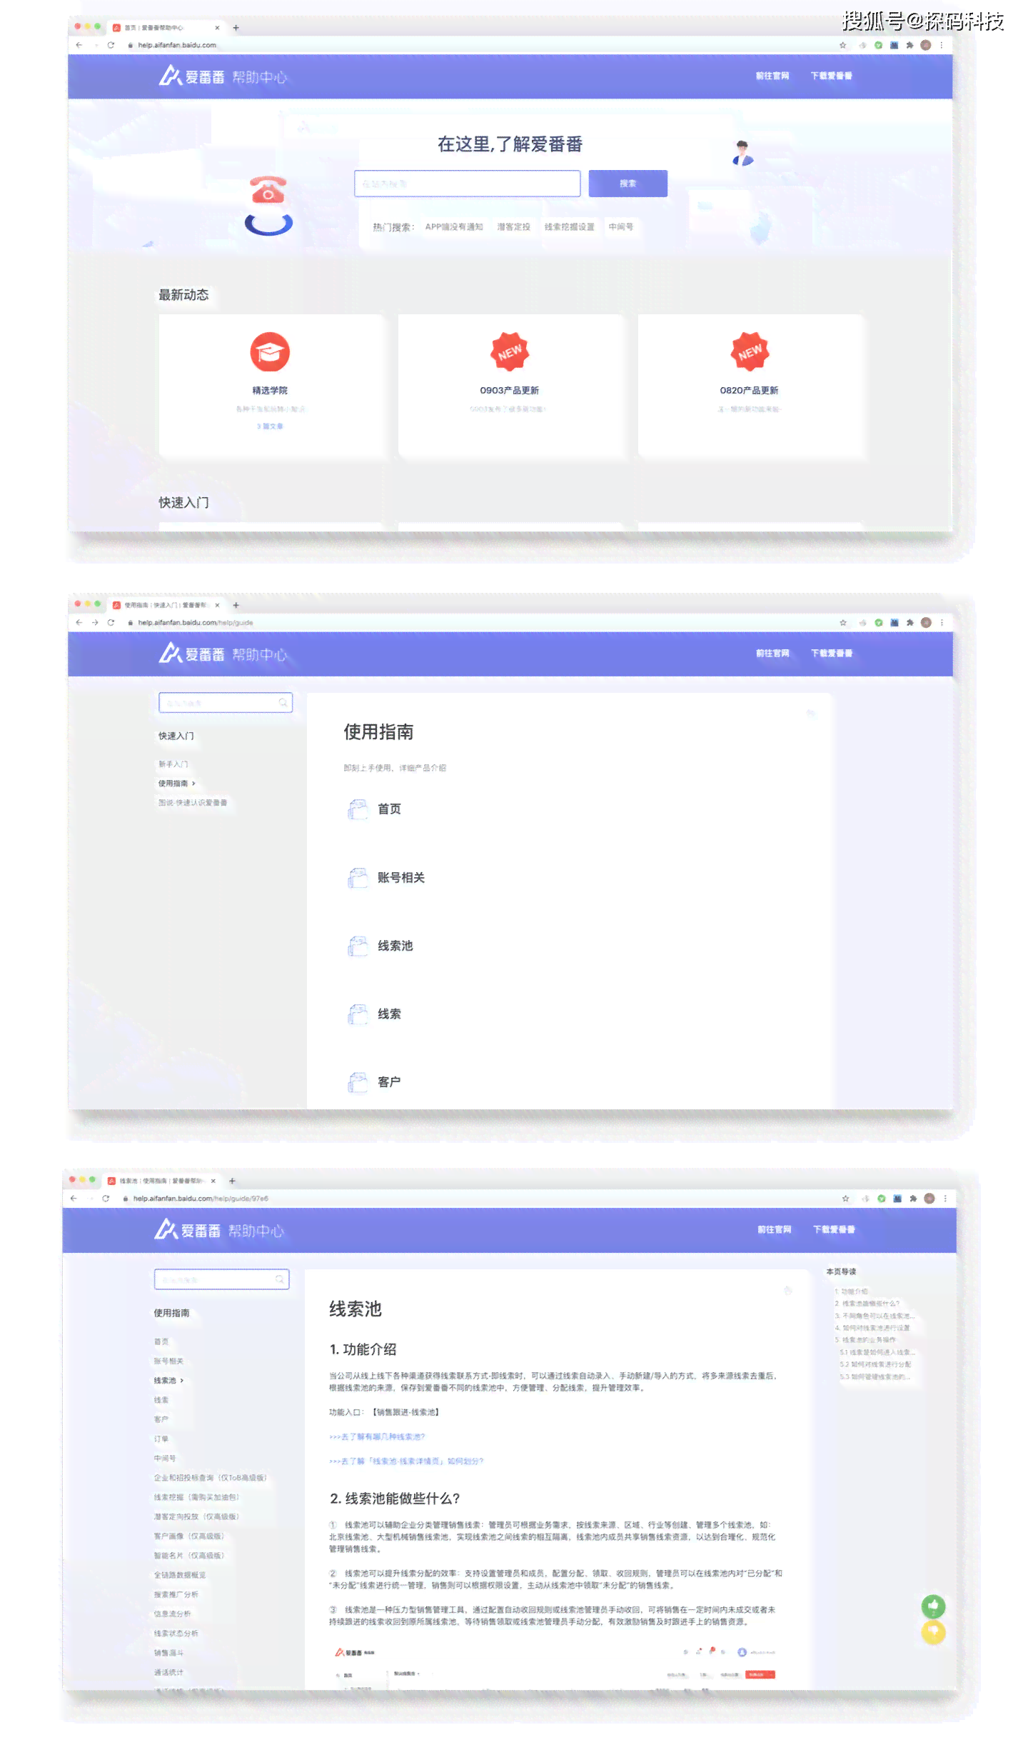The image size is (1028, 1750).
Task: Click the 搜索 button on the home page
Action: [628, 184]
